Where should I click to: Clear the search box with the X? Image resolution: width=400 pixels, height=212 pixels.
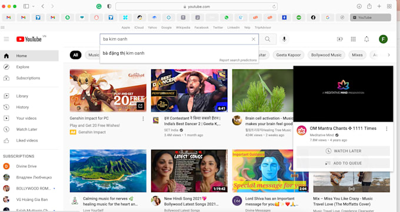254,39
